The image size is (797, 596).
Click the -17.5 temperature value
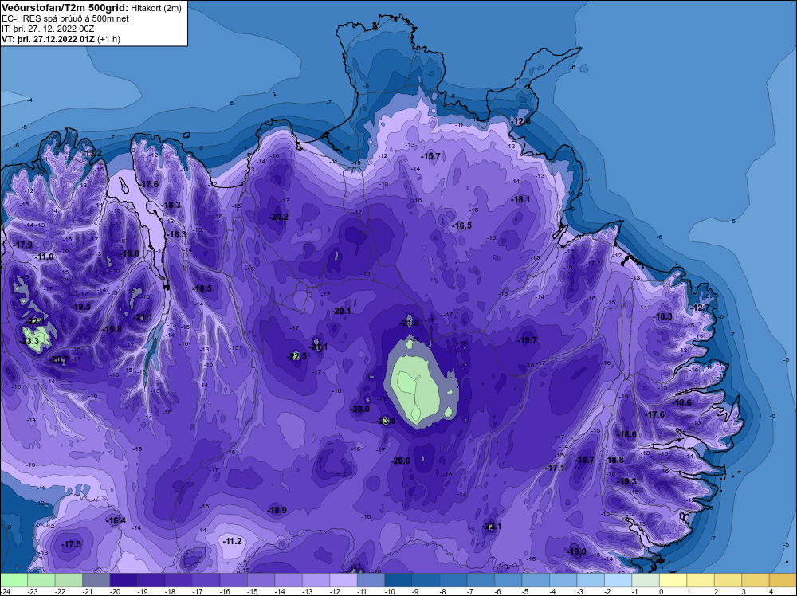point(71,544)
